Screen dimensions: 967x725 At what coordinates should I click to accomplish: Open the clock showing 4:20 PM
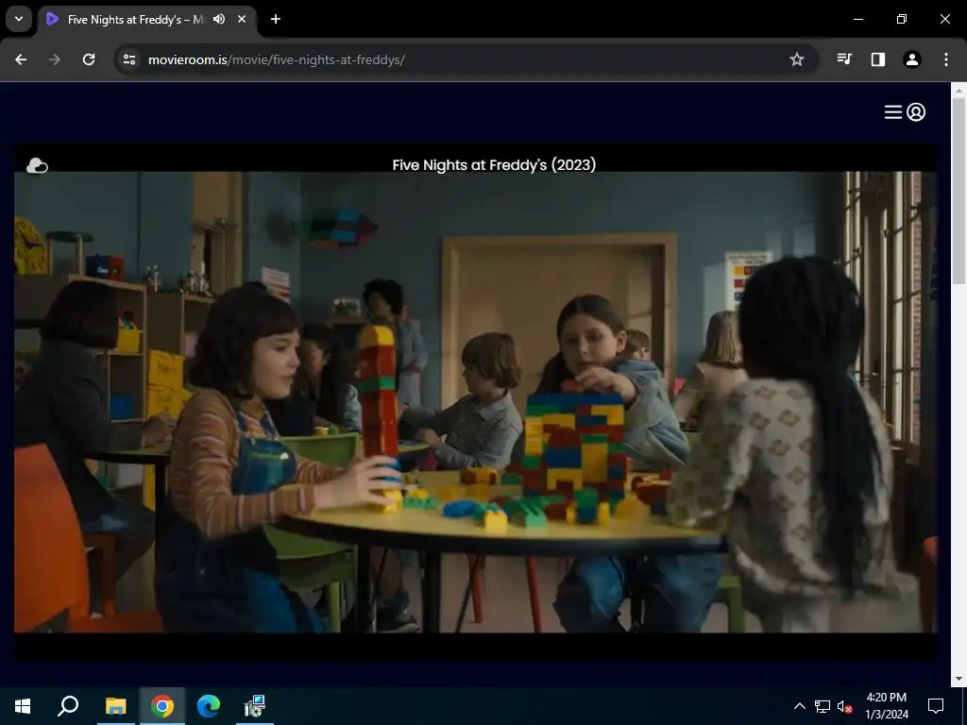(886, 706)
